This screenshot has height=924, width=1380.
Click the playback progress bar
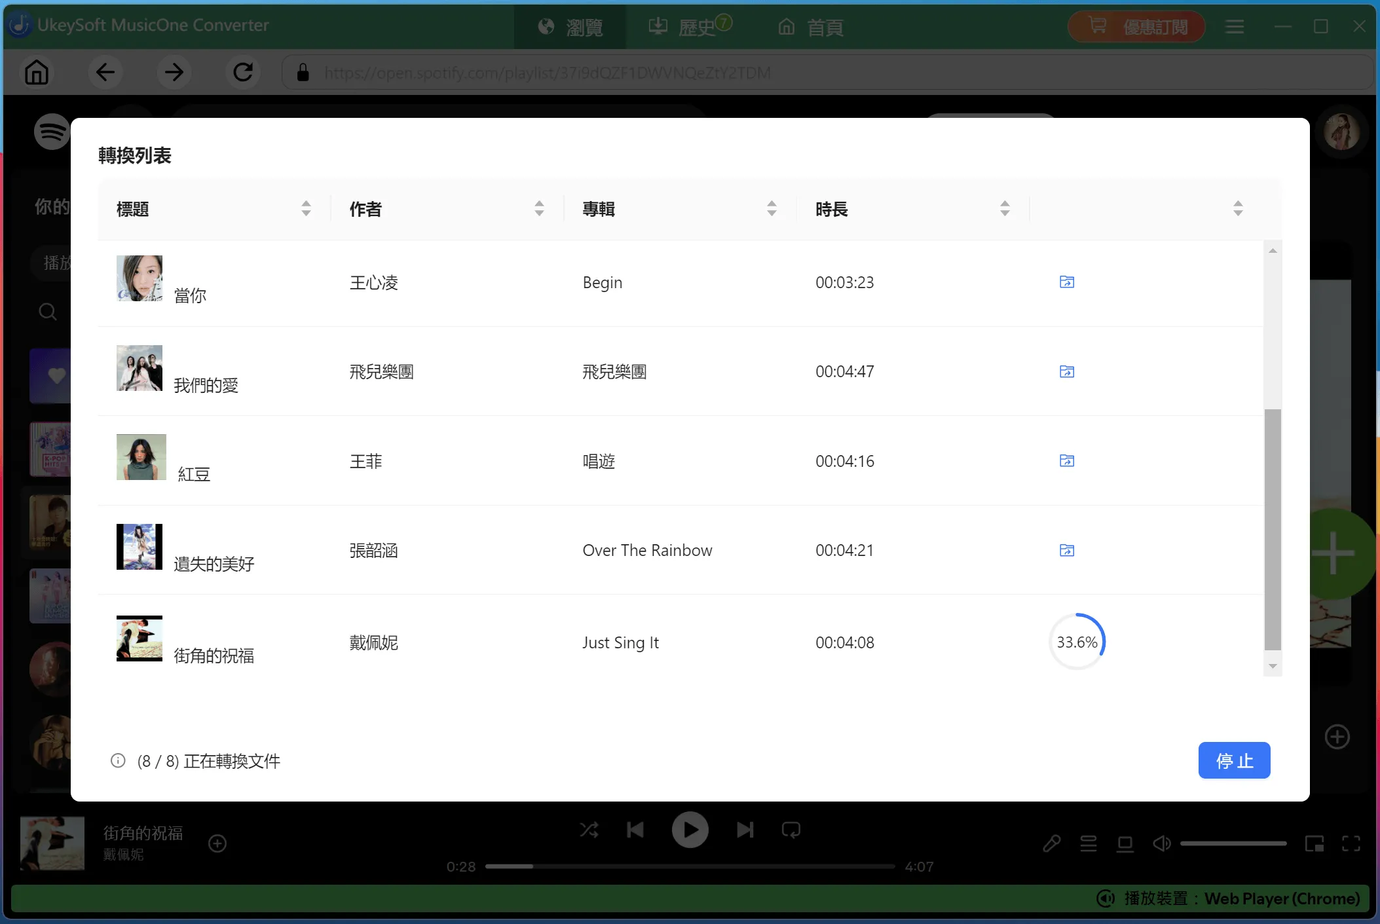click(690, 866)
